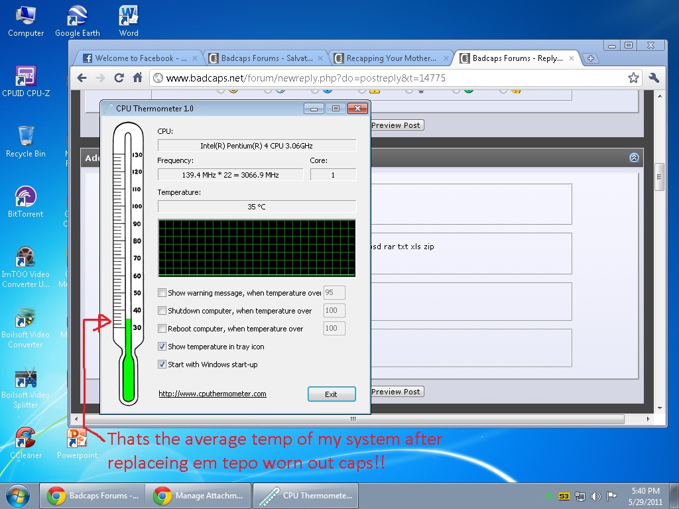Switch to Welcome to Facebook tab

[135, 58]
